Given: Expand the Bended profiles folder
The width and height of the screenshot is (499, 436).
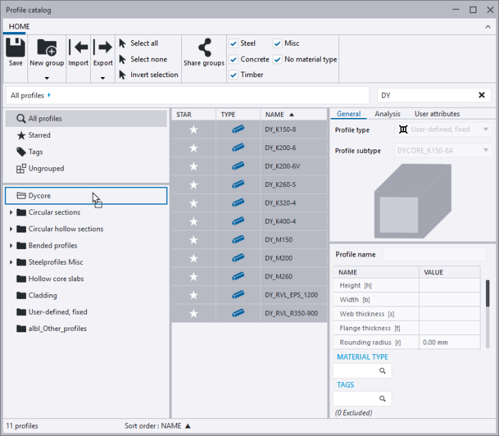Looking at the screenshot, I should coord(11,246).
